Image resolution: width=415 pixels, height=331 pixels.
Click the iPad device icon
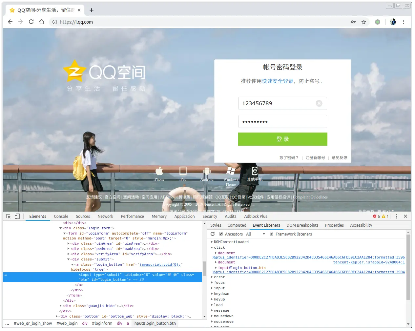[183, 171]
